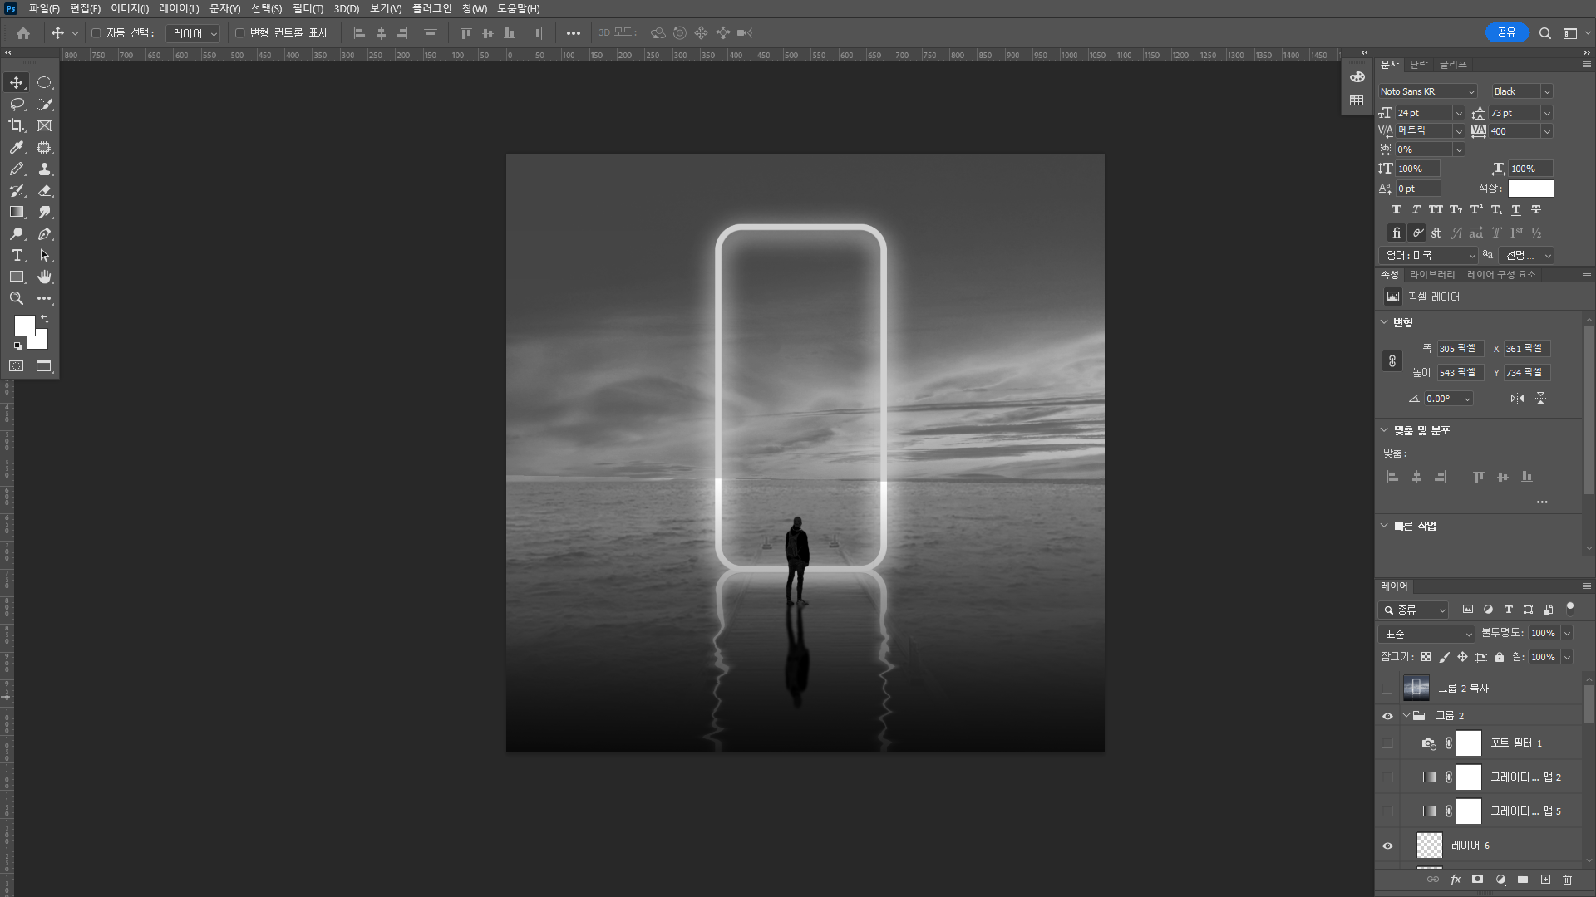Open the 필터(T) menu
1596x897 pixels.
tap(308, 8)
